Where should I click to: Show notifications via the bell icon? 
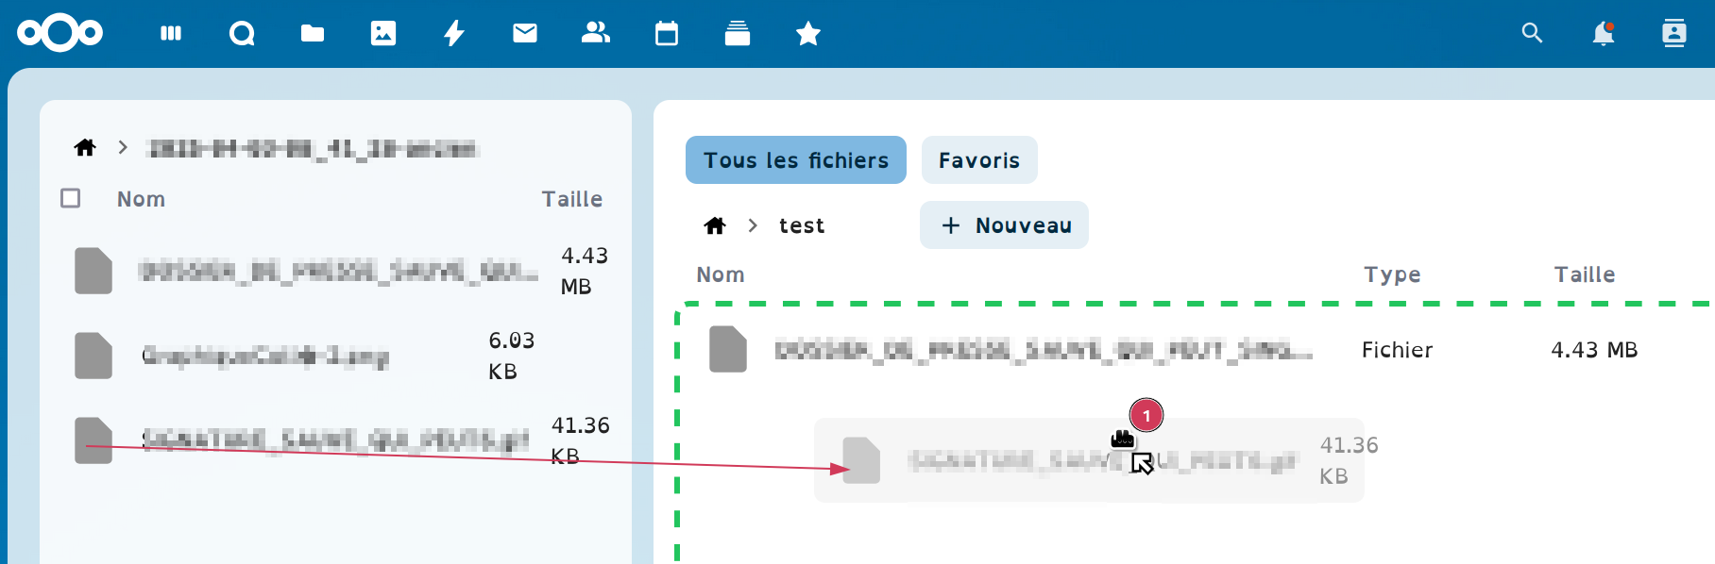click(x=1603, y=34)
